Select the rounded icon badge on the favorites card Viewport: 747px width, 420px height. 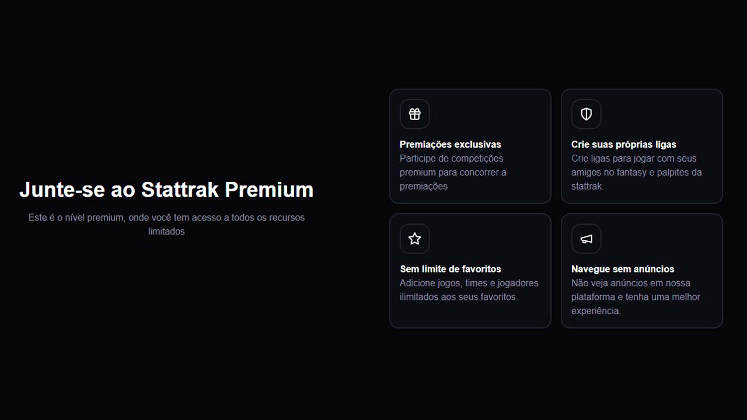[414, 238]
